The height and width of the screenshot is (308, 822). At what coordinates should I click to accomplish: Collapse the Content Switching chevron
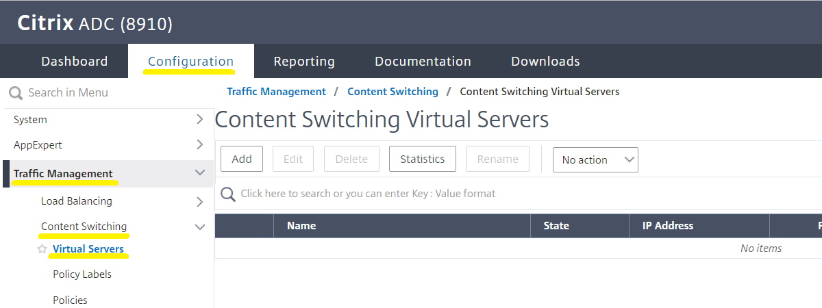tap(200, 227)
